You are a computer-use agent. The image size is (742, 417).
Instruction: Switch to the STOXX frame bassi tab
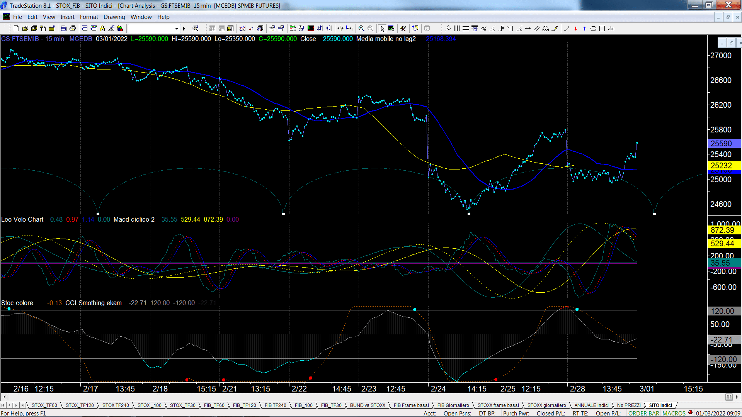[498, 405]
